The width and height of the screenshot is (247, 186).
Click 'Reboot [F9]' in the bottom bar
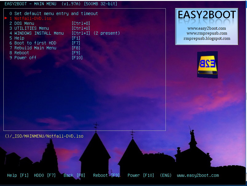pyautogui.click(x=106, y=175)
